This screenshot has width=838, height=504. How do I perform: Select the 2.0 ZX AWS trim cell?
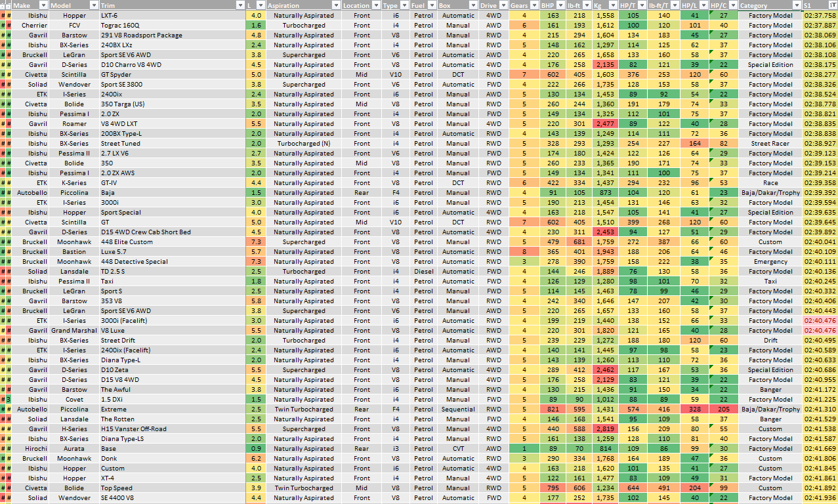173,173
